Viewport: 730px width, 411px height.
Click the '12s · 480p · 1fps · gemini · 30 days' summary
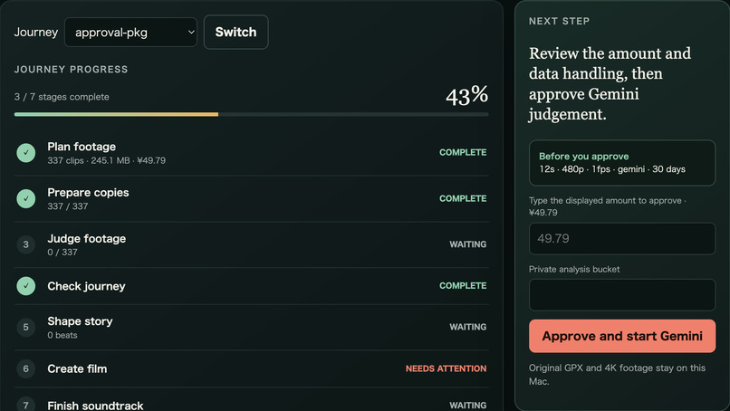pos(612,169)
